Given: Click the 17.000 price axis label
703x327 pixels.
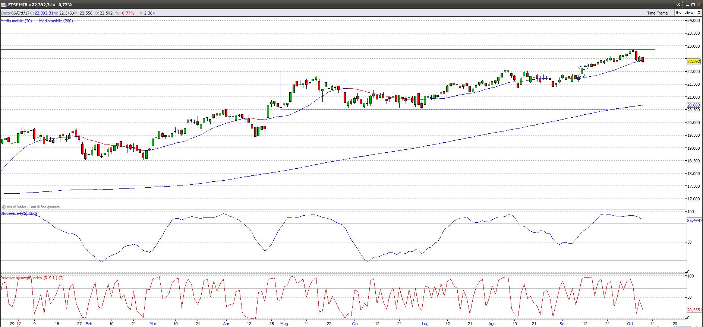Looking at the screenshot, I should tap(694, 199).
